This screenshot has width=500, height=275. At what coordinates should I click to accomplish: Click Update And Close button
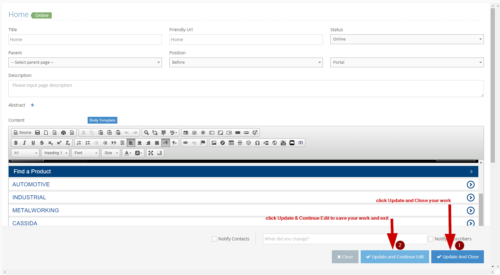coord(458,257)
